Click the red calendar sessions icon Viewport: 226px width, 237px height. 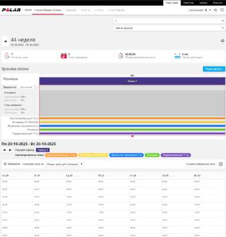[x=64, y=56]
